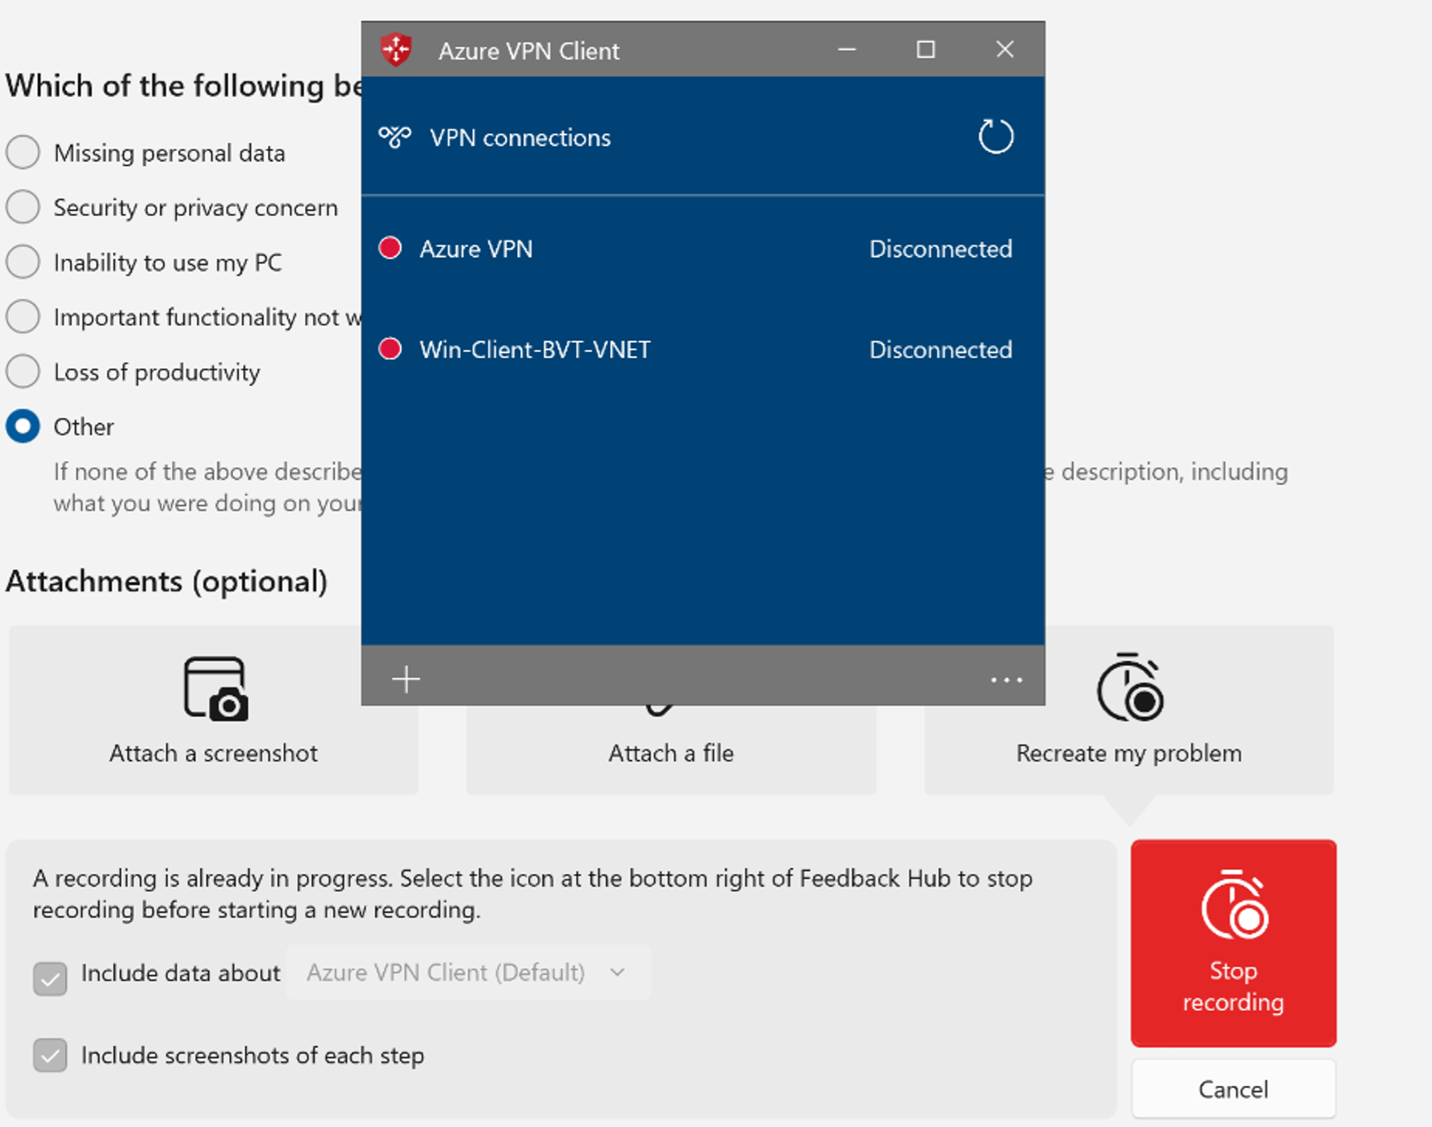The width and height of the screenshot is (1432, 1127).
Task: Toggle the Include data about checkbox
Action: pos(50,979)
